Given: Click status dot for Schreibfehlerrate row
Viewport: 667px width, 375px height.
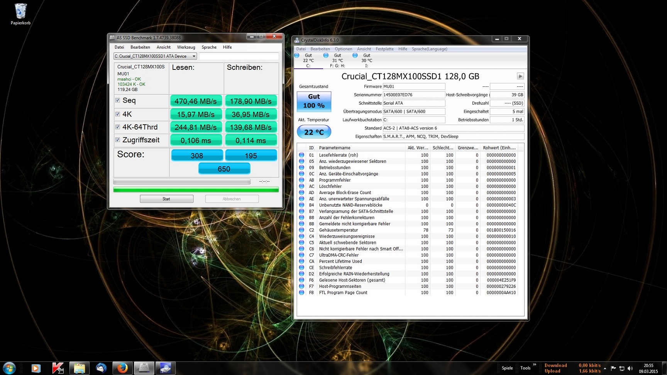Looking at the screenshot, I should pyautogui.click(x=302, y=267).
